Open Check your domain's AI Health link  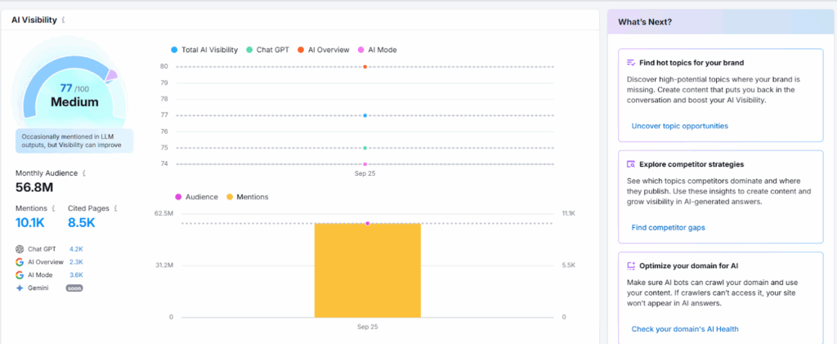click(x=684, y=328)
